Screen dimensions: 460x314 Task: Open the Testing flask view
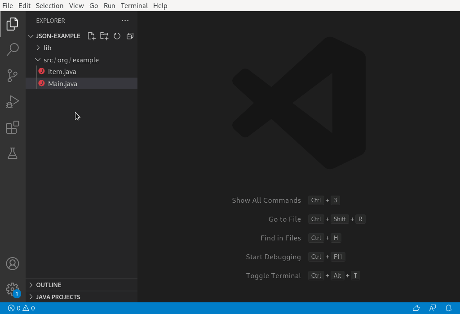[12, 153]
